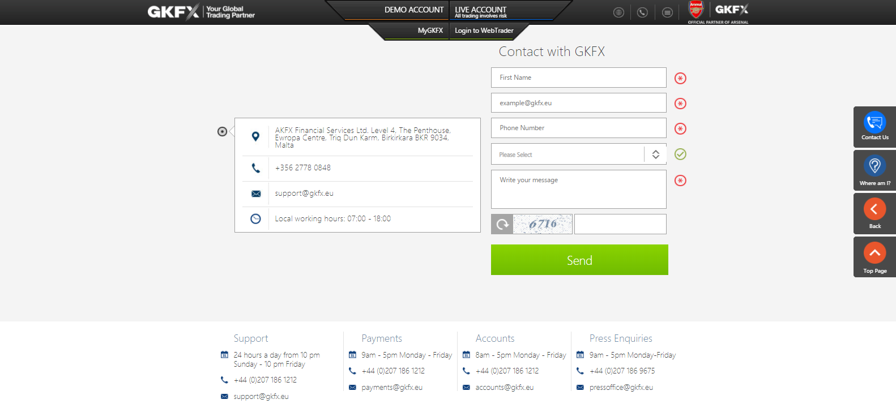Image resolution: width=896 pixels, height=408 pixels.
Task: Click calendar icon under Payments heading
Action: pos(352,355)
